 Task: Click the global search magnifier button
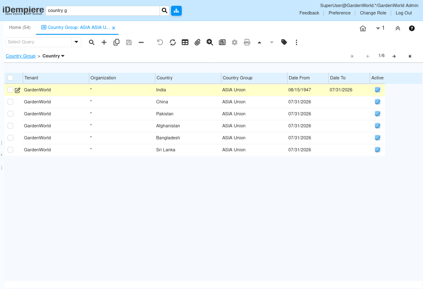pos(164,10)
